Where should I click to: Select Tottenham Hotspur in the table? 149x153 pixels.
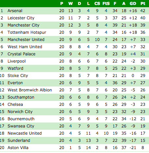(27, 32)
